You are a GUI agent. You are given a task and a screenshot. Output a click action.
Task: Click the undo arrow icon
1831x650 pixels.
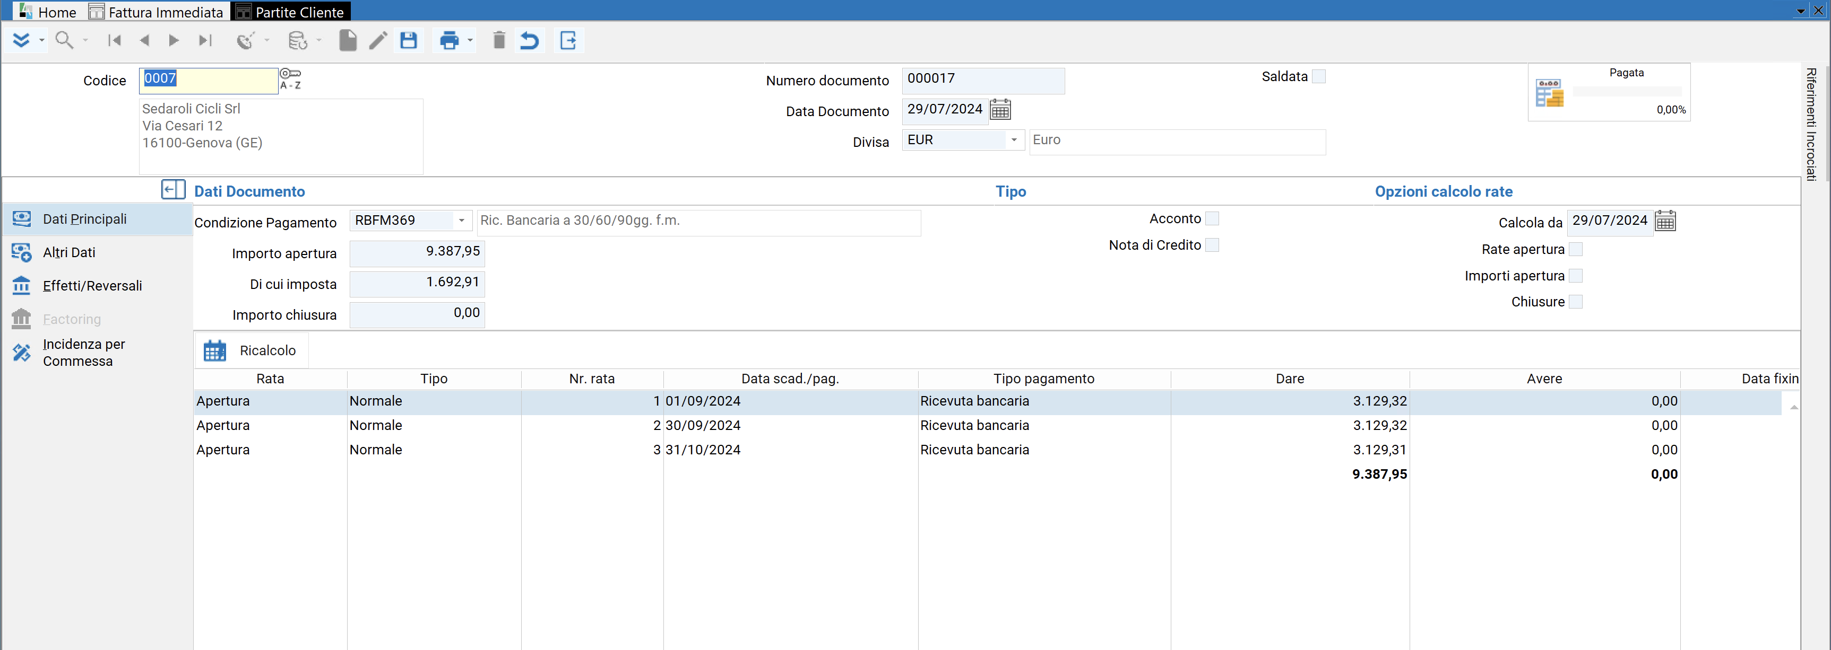(x=530, y=40)
